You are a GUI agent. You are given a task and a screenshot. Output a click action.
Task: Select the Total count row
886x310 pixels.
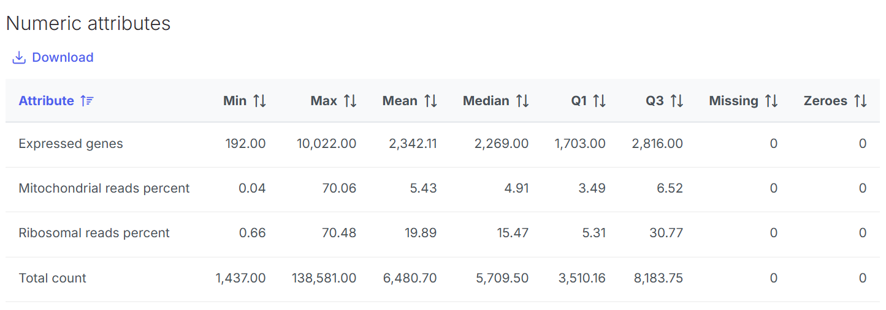tap(52, 278)
